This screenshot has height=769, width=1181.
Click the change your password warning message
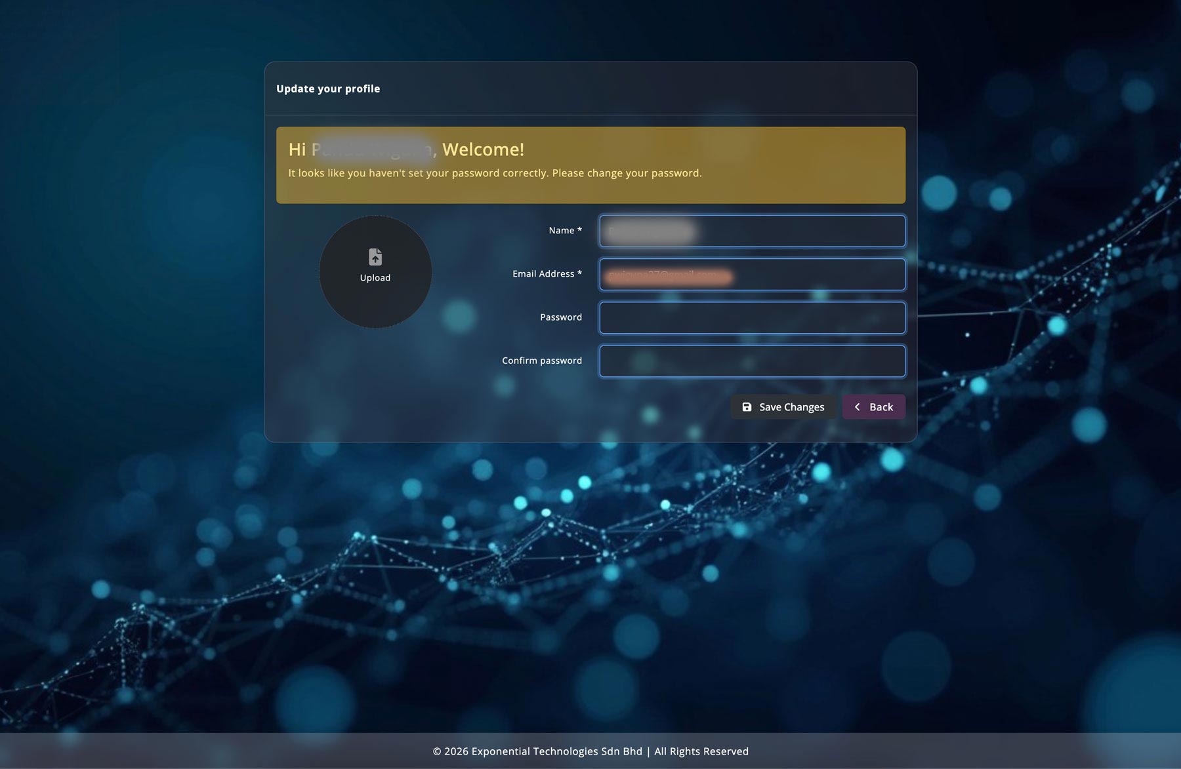[x=495, y=173]
